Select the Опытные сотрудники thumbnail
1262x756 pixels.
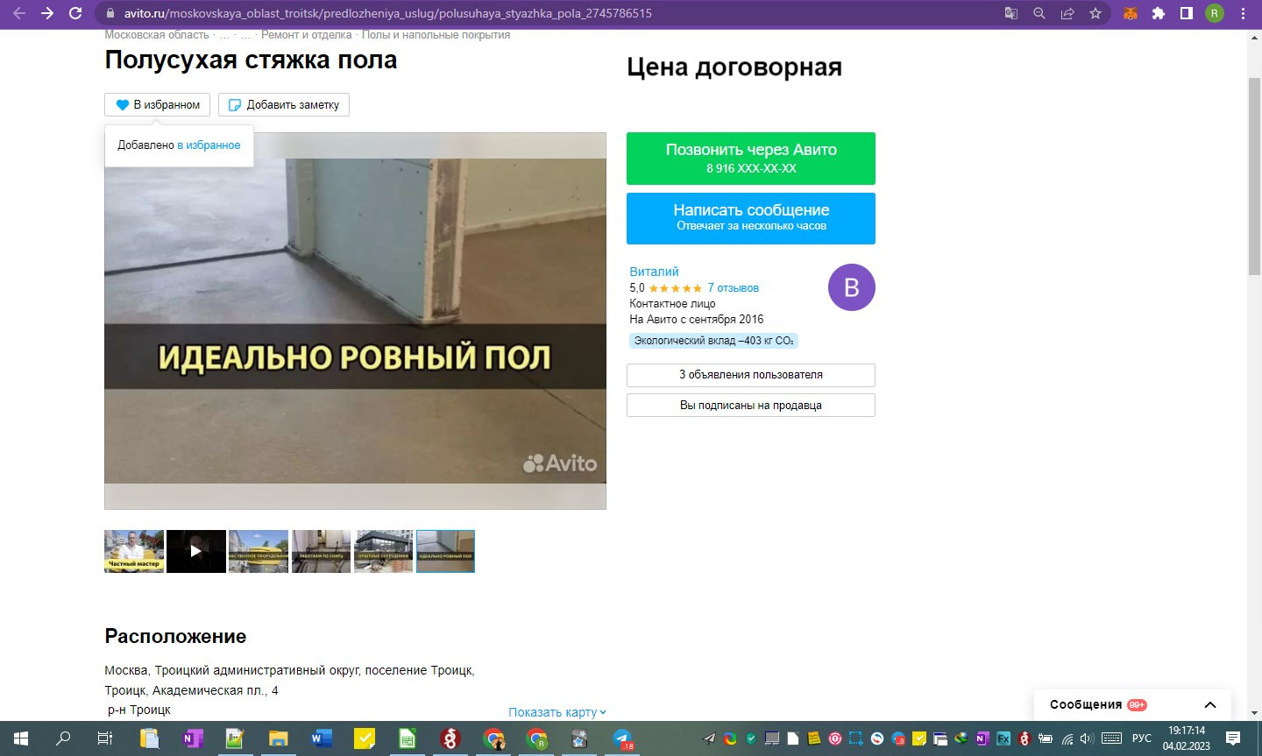(x=383, y=551)
